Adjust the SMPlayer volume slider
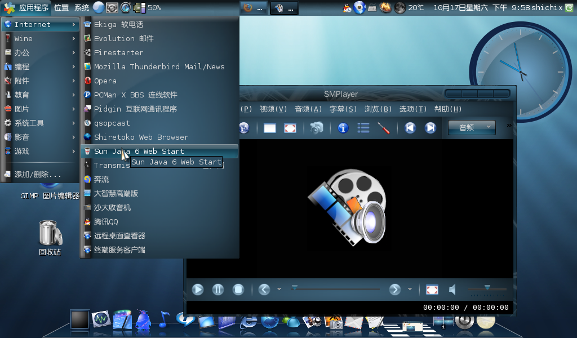This screenshot has width=577, height=338. tap(487, 289)
